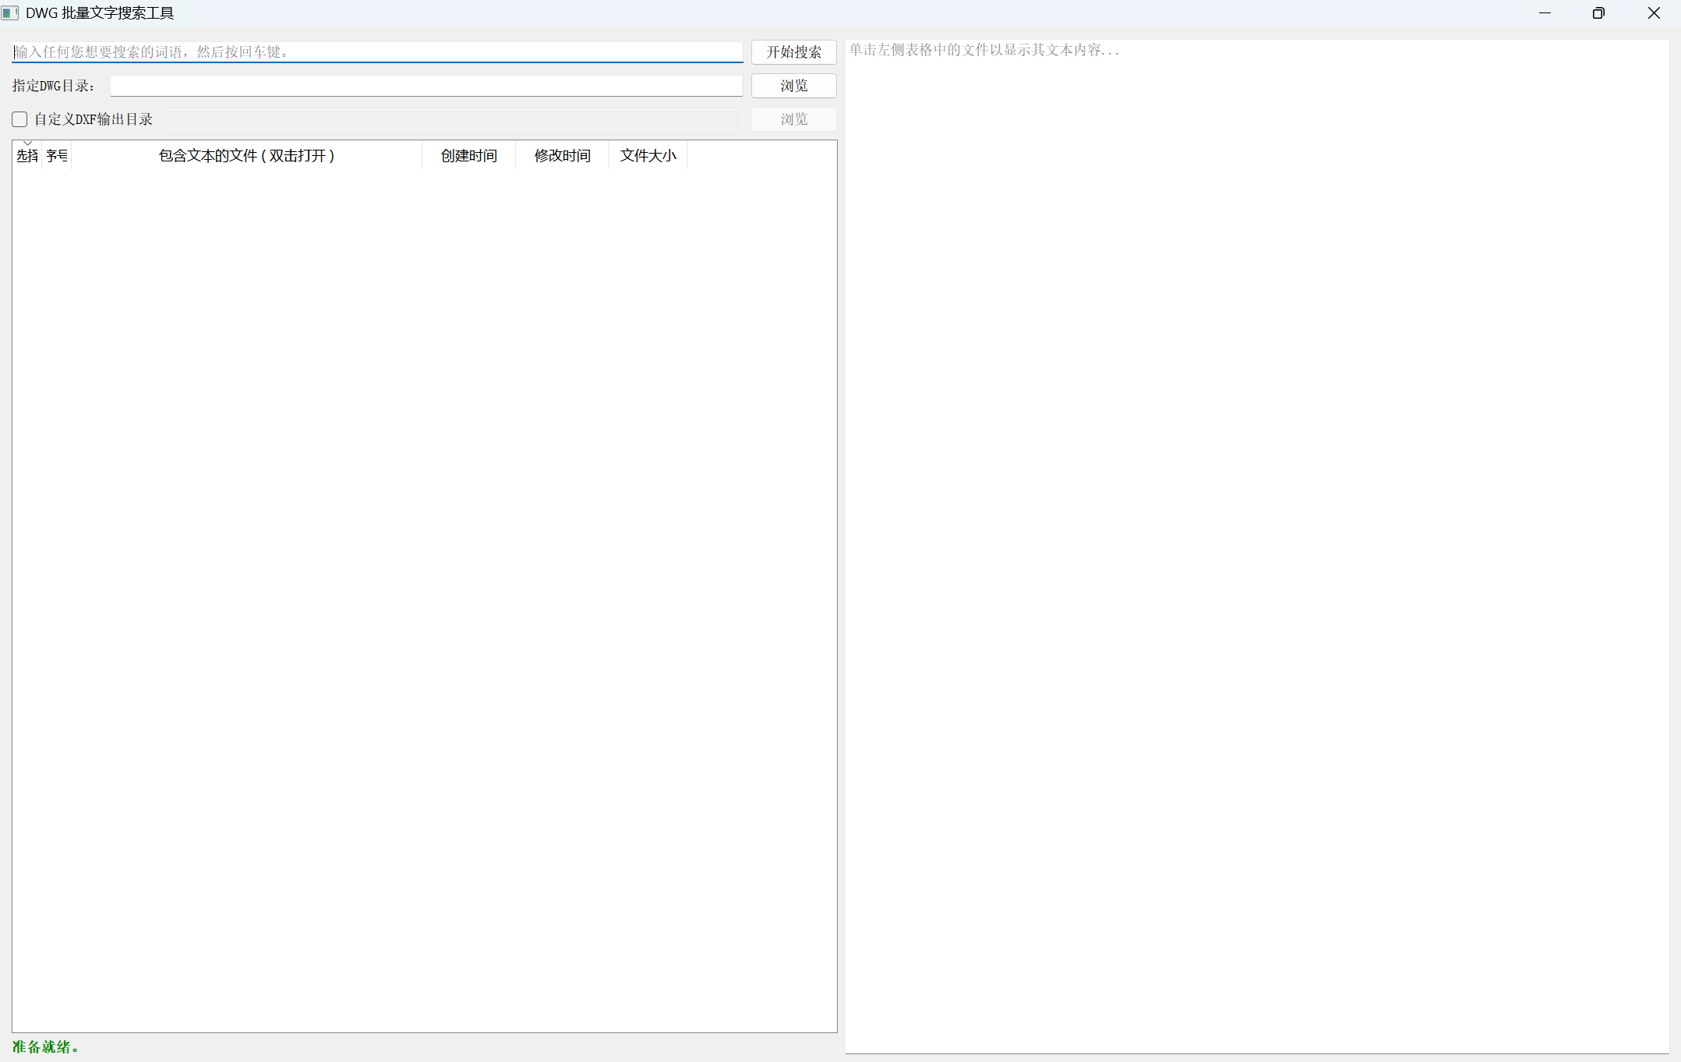Click the 包含文本的文件 column header
The image size is (1681, 1062).
pos(246,156)
